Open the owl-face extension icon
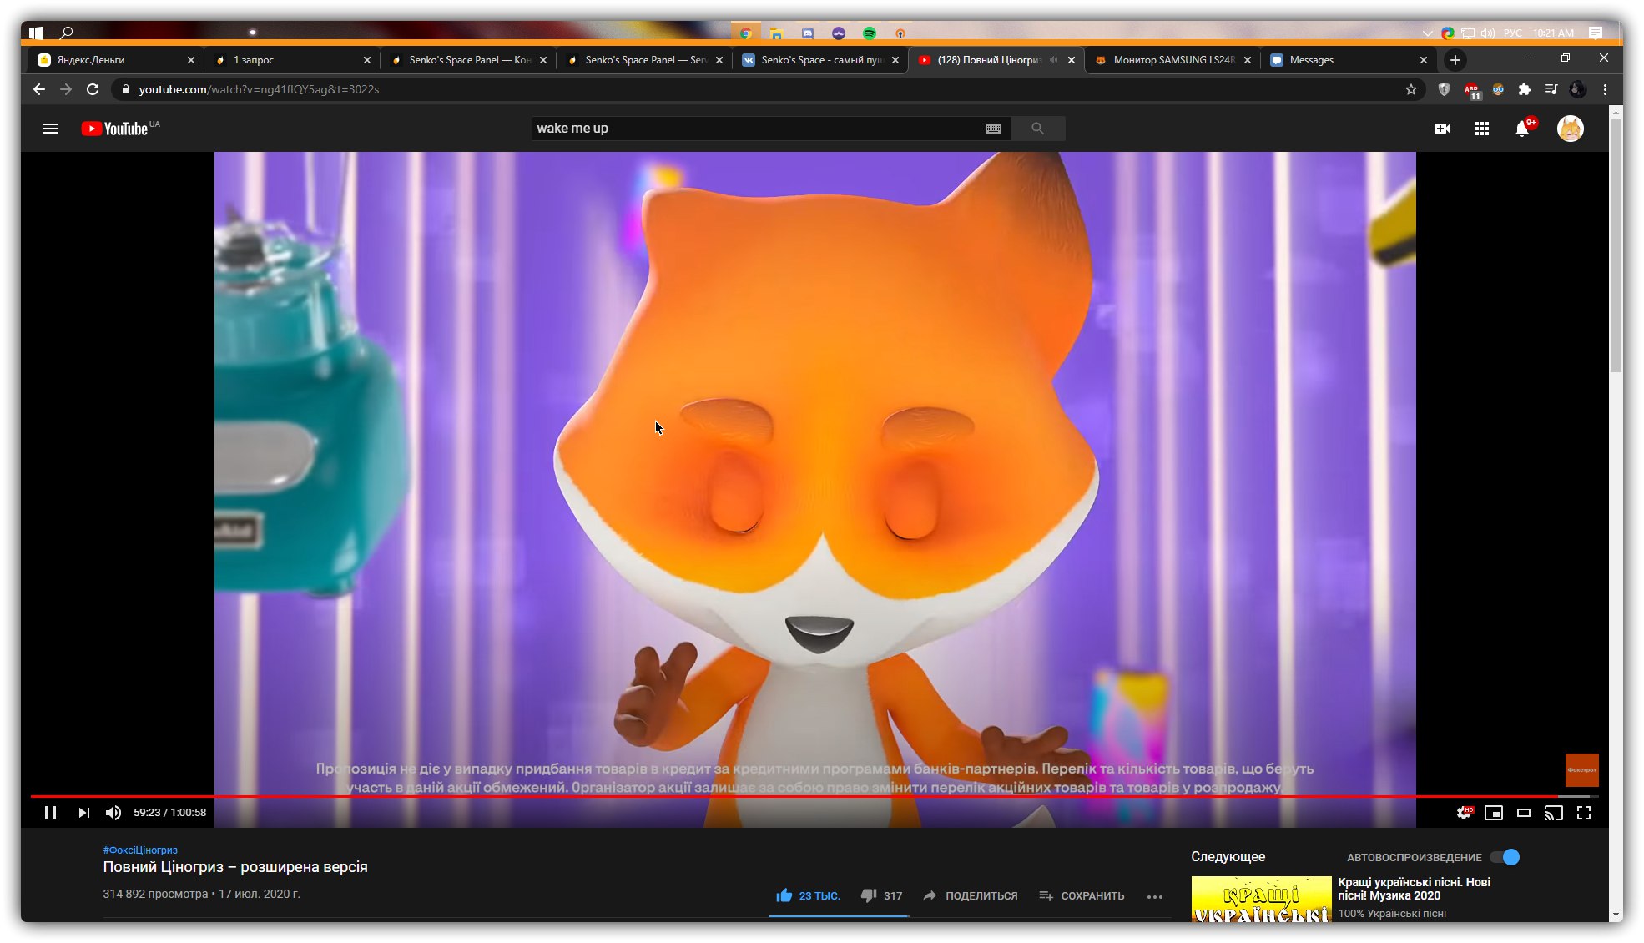 pos(1499,89)
